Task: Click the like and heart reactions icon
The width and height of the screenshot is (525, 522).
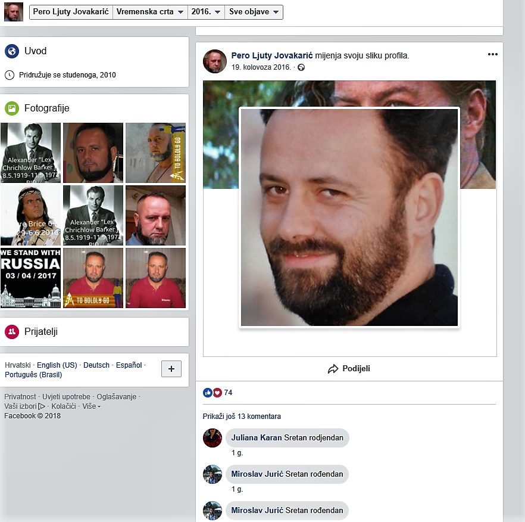Action: pyautogui.click(x=212, y=393)
